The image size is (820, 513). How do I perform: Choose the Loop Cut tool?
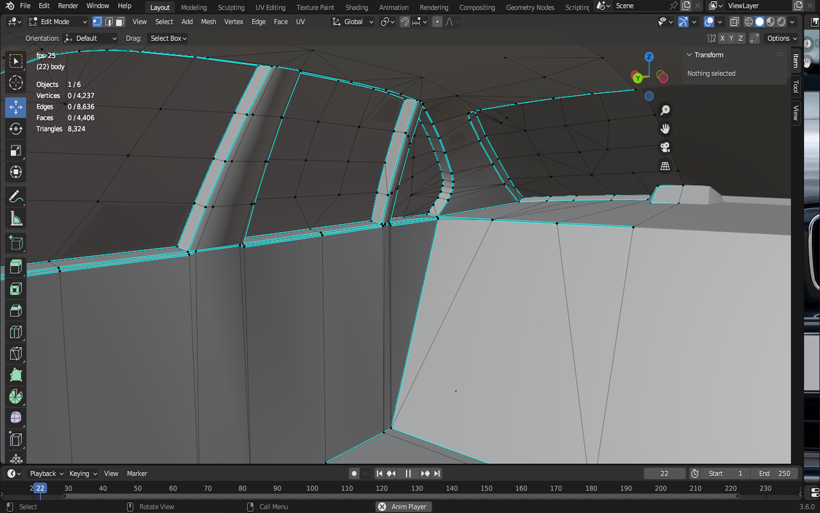click(16, 332)
